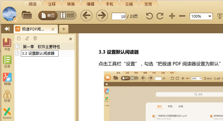Switch to 单页 single page view
This screenshot has height=121, width=223.
(48, 16)
